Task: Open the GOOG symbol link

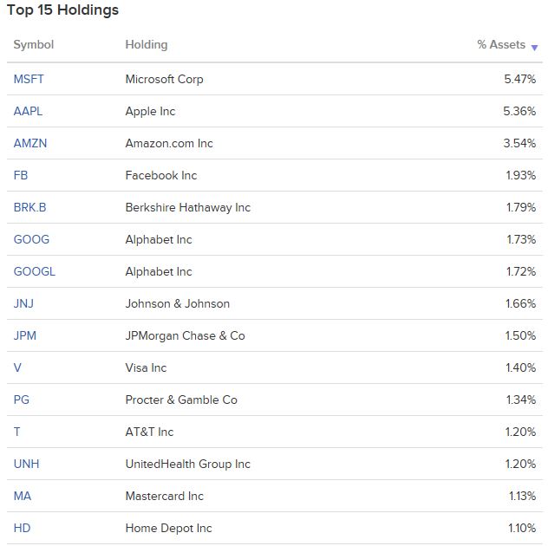Action: click(31, 240)
